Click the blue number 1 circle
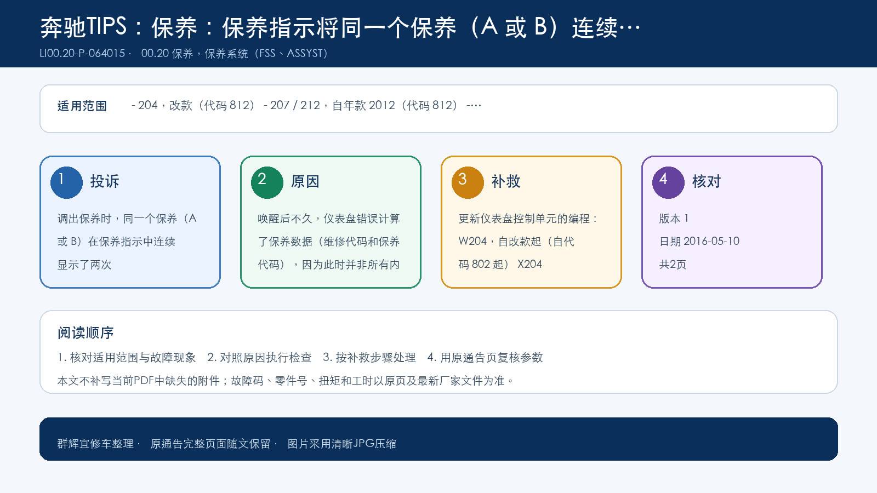Viewport: 877px width, 493px height. pos(66,182)
